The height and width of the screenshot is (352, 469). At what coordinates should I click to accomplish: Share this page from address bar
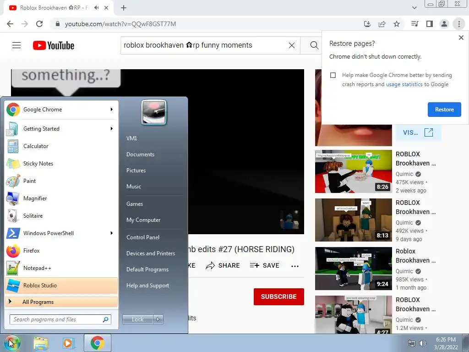(382, 24)
